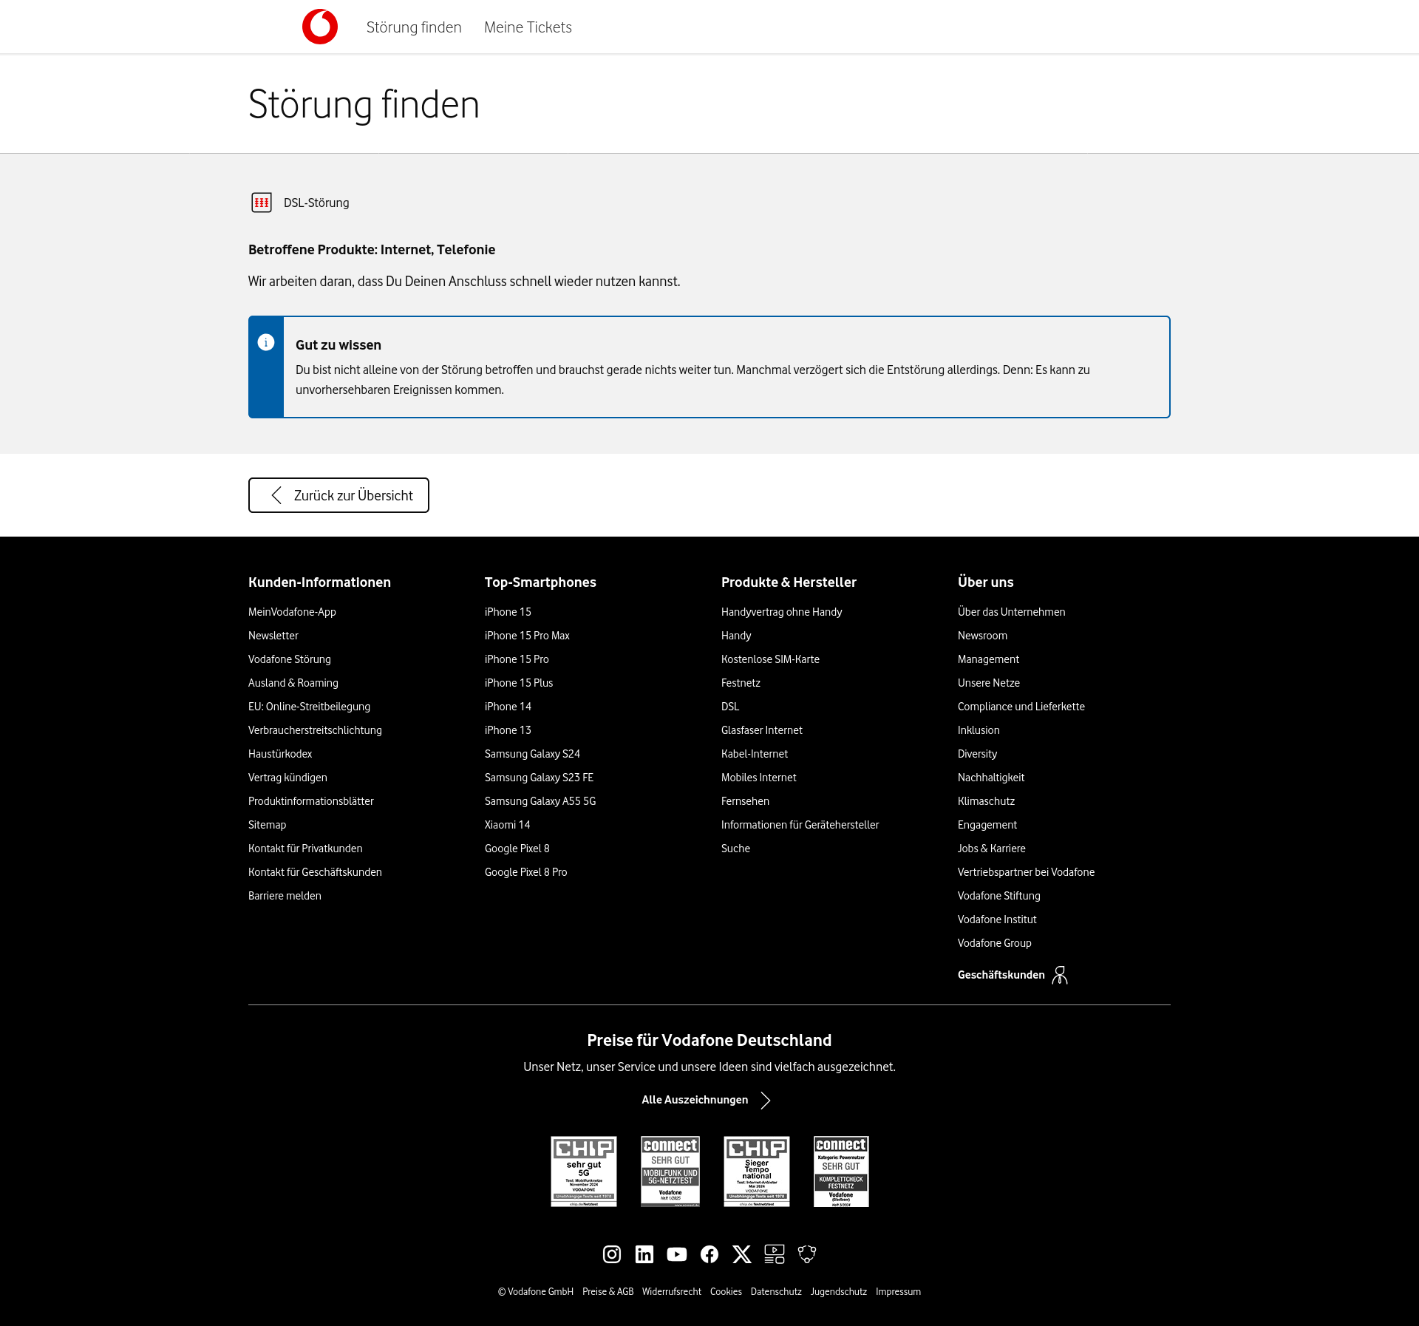Open the iPhone 15 Plus link
1419x1326 pixels.
tap(519, 683)
